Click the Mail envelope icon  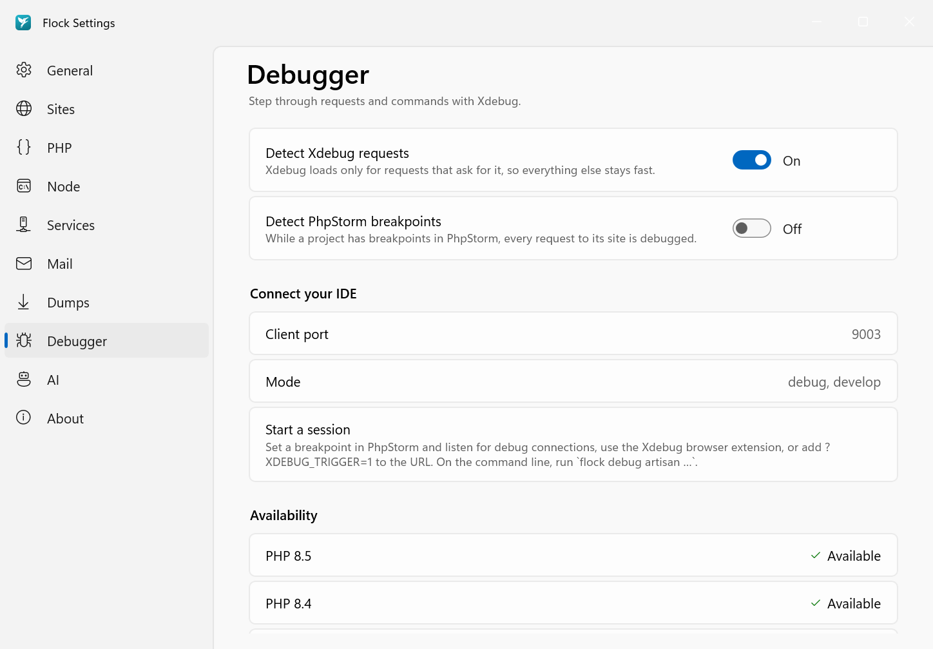pos(24,263)
